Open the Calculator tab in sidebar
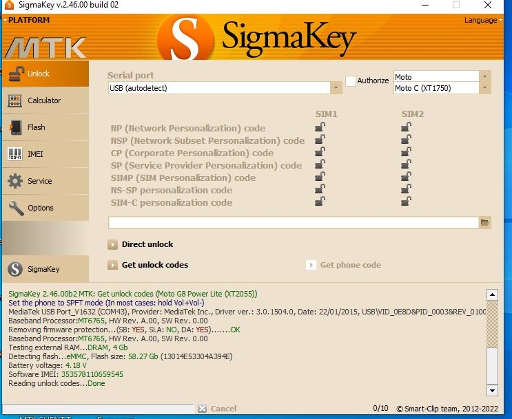This screenshot has height=419, width=512. 45,100
